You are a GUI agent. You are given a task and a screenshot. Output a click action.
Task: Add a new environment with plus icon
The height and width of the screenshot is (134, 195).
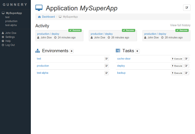(x=72, y=51)
